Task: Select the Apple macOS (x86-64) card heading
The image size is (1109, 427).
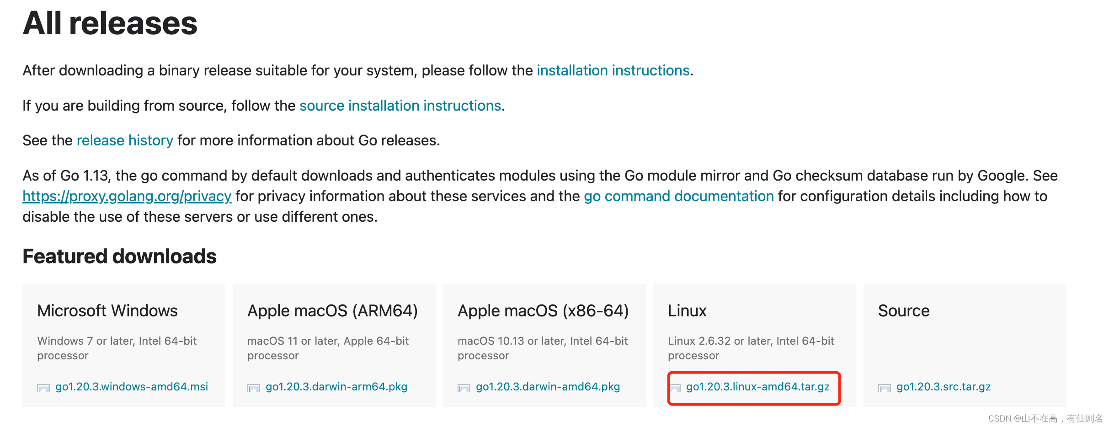Action: (x=543, y=311)
